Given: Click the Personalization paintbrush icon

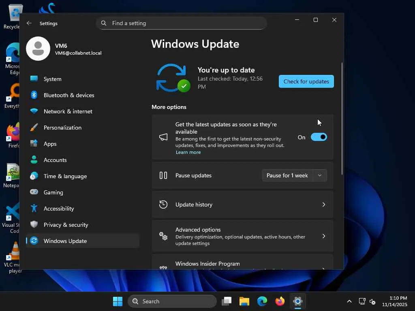Looking at the screenshot, I should [34, 128].
